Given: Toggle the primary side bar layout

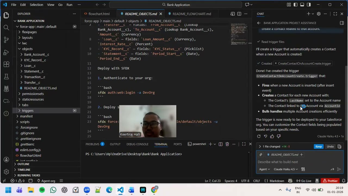Looking at the screenshot, I should tap(296, 5).
